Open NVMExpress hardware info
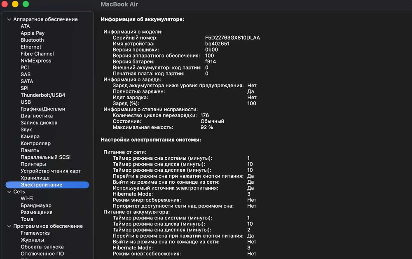The width and height of the screenshot is (412, 259). click(36, 61)
